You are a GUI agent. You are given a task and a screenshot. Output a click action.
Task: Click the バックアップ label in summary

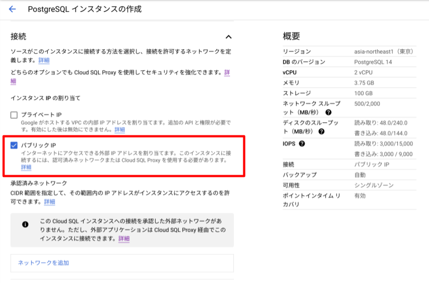pyautogui.click(x=300, y=175)
